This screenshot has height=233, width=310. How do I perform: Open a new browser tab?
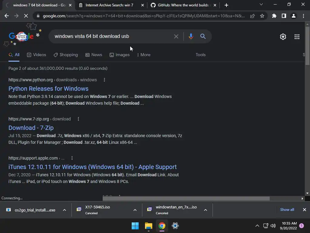pyautogui.click(x=226, y=5)
